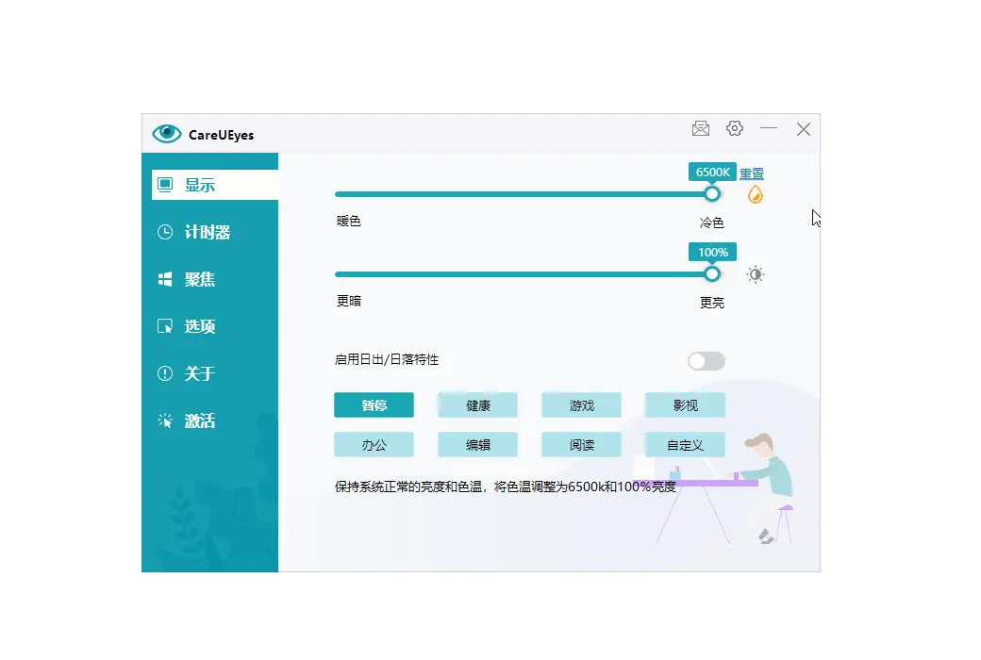Select the 游戏 game mode button
The image size is (981, 660).
(582, 405)
